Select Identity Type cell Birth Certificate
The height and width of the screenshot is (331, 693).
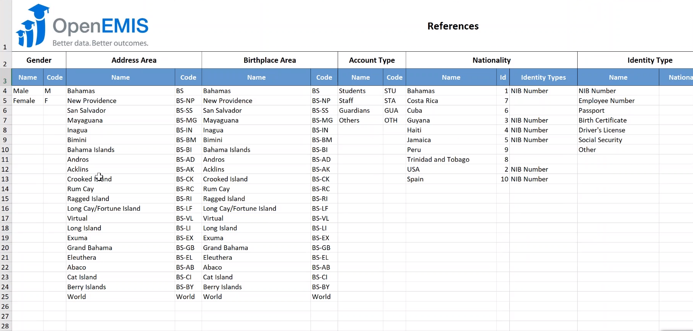pyautogui.click(x=618, y=120)
